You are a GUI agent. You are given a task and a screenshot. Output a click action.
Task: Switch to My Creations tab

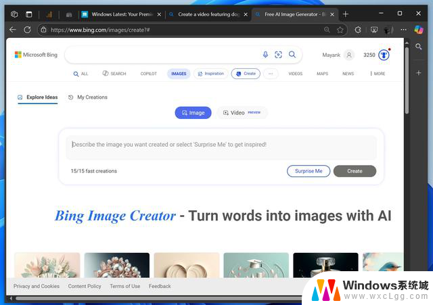(x=88, y=97)
